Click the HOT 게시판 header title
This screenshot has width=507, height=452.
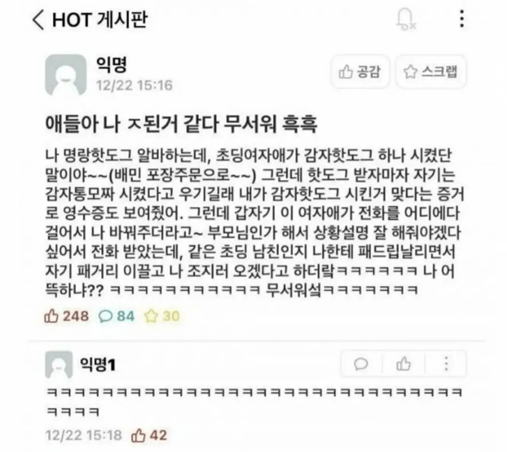100,19
